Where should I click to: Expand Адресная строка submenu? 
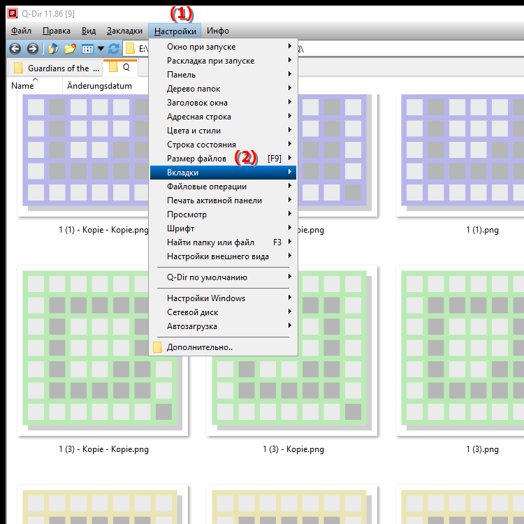223,117
